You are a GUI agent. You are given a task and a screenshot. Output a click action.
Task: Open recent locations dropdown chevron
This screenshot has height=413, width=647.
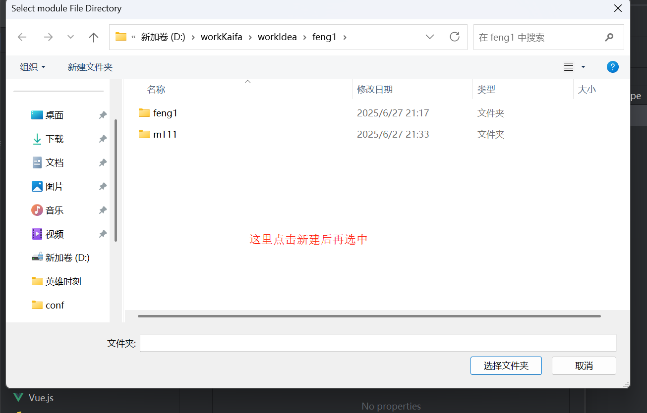(70, 37)
